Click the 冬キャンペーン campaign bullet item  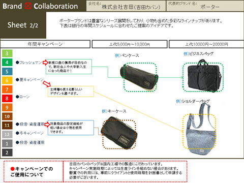click(x=29, y=133)
